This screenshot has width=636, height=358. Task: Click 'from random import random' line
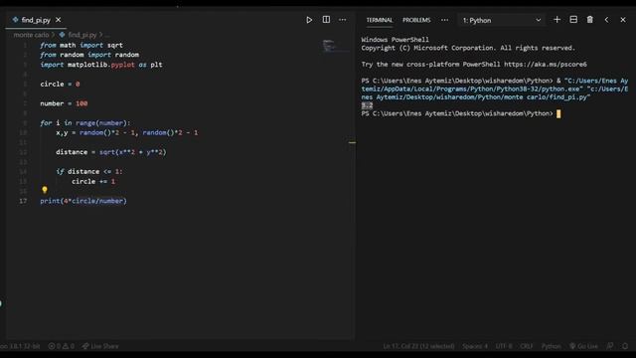click(x=89, y=55)
